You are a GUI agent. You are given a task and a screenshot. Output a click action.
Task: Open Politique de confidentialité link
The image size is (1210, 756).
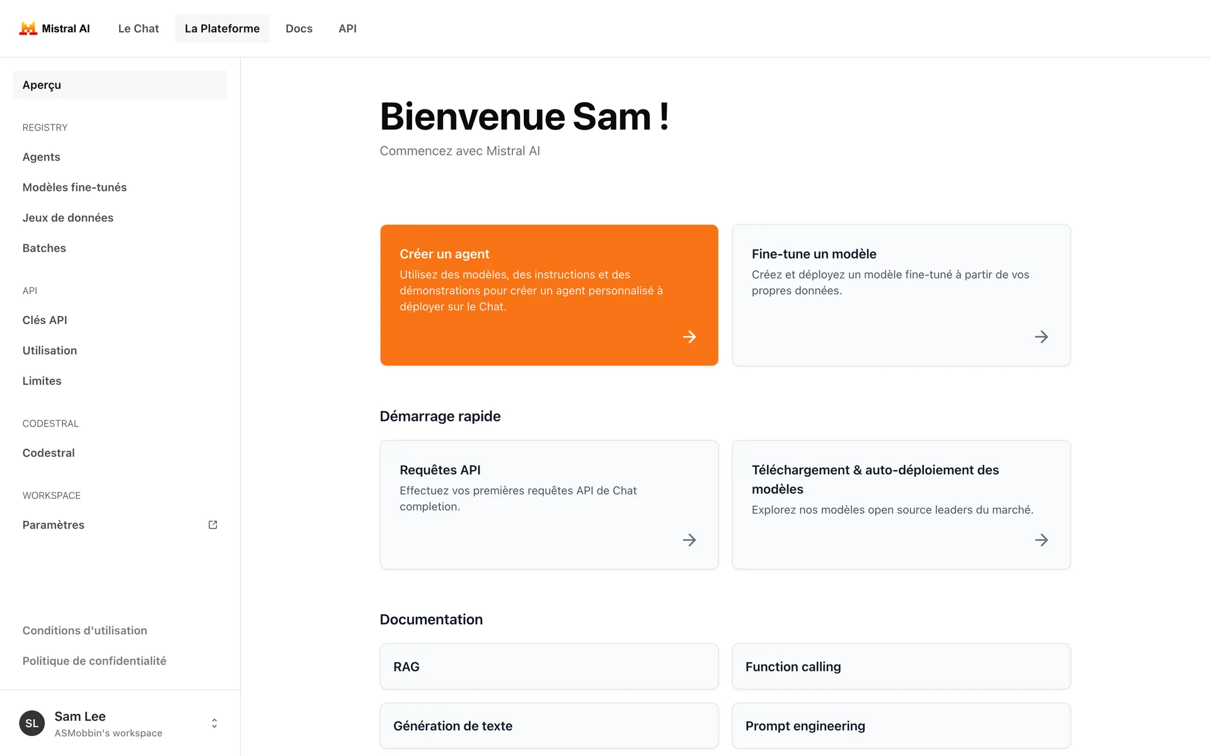click(94, 661)
